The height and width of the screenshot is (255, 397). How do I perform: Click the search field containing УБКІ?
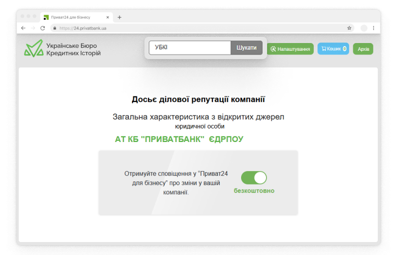coord(190,48)
